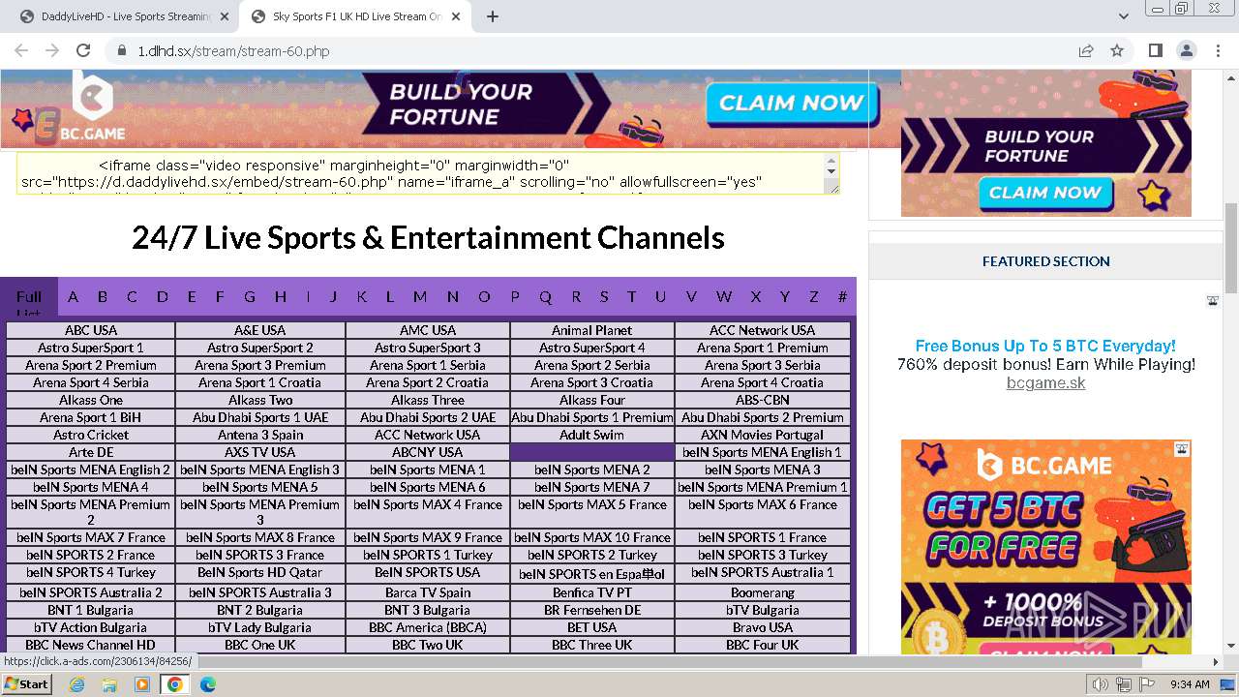Screen dimensions: 1239x697
Task: Open the Windows Start menu
Action: click(x=26, y=683)
